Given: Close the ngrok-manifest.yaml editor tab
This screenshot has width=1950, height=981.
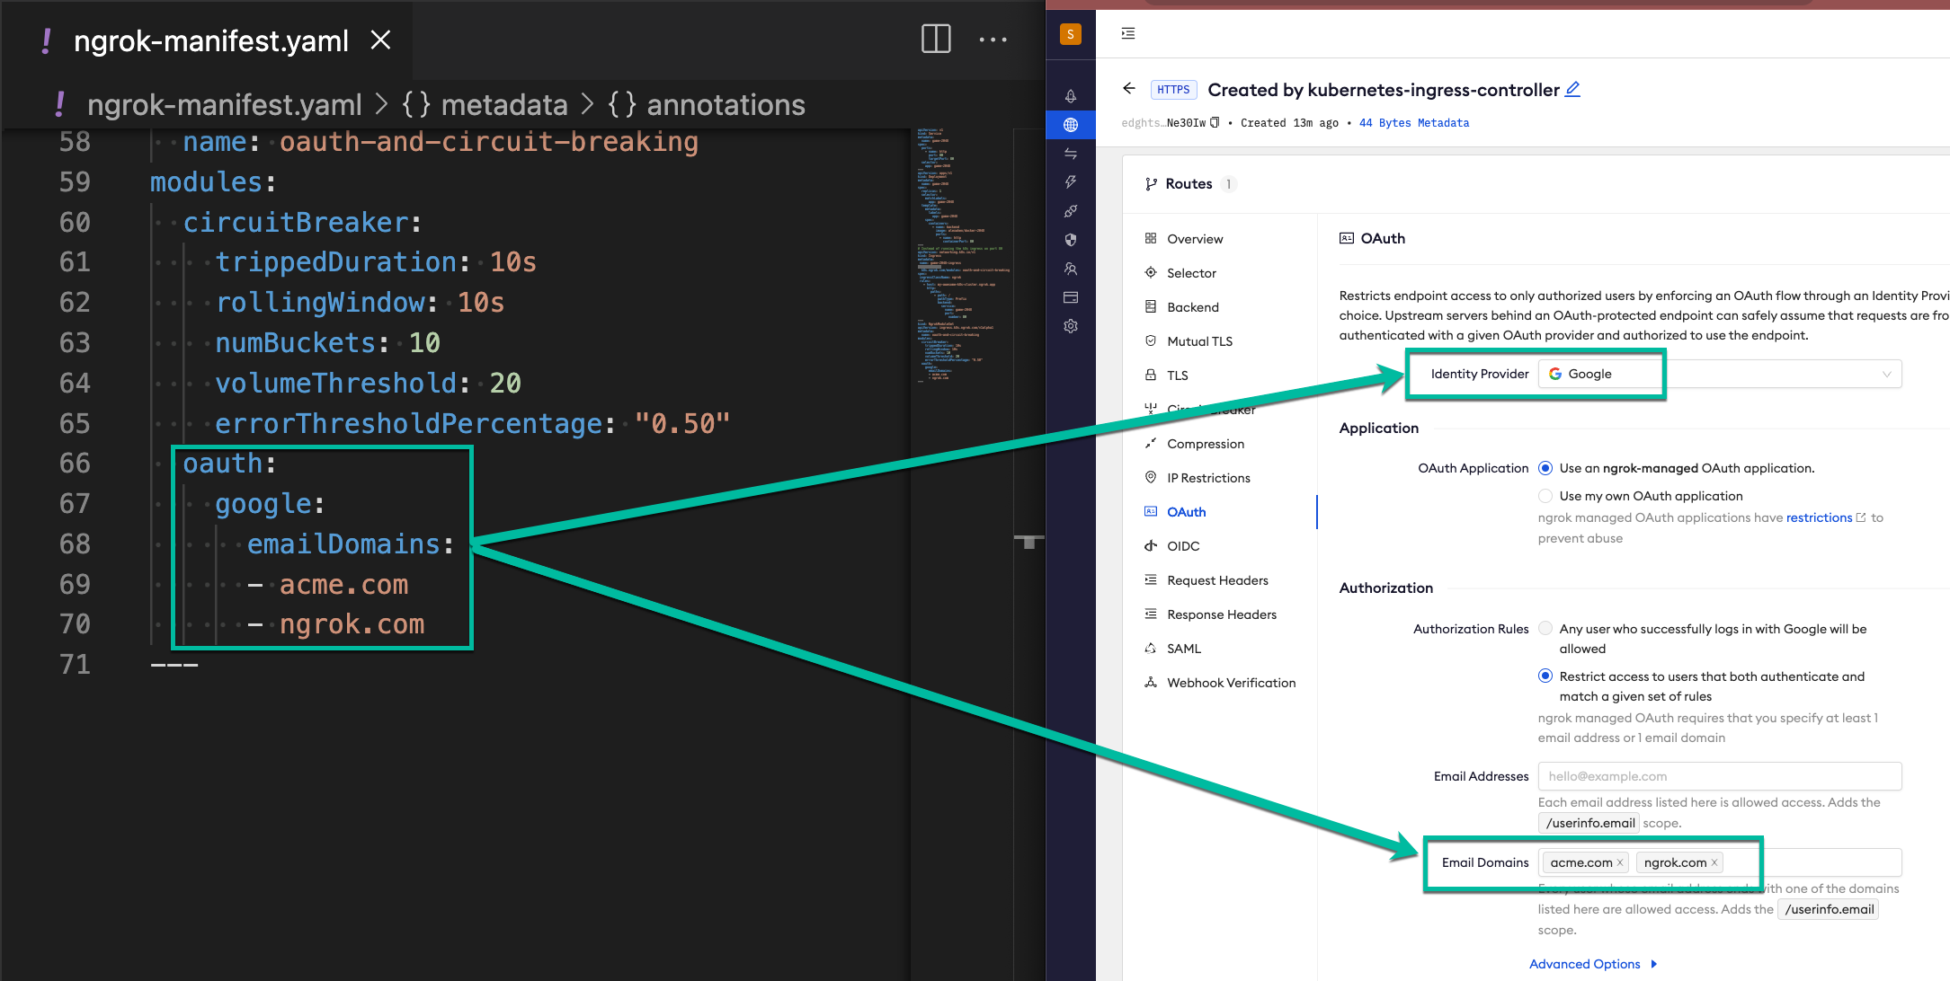Looking at the screenshot, I should point(381,40).
